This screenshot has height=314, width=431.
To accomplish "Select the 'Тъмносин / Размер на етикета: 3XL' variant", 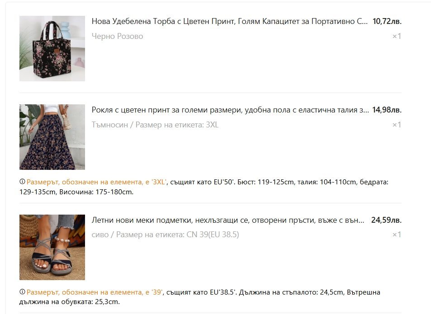I will 155,125.
